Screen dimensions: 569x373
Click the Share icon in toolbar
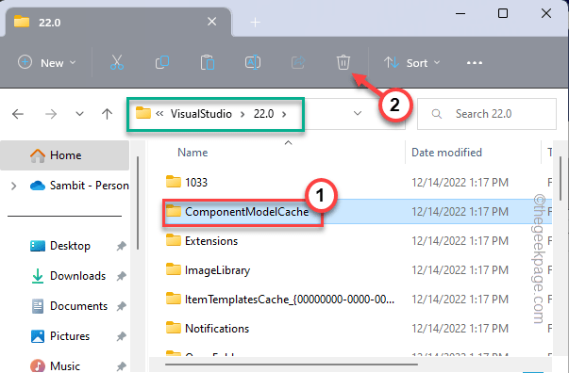pos(298,62)
